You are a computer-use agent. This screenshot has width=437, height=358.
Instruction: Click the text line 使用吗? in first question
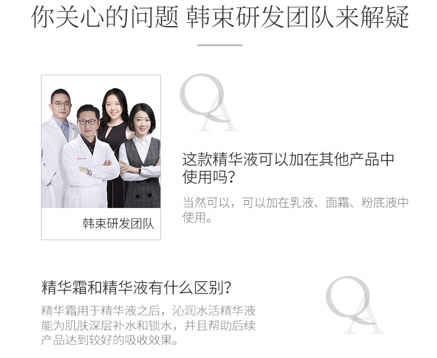point(208,177)
